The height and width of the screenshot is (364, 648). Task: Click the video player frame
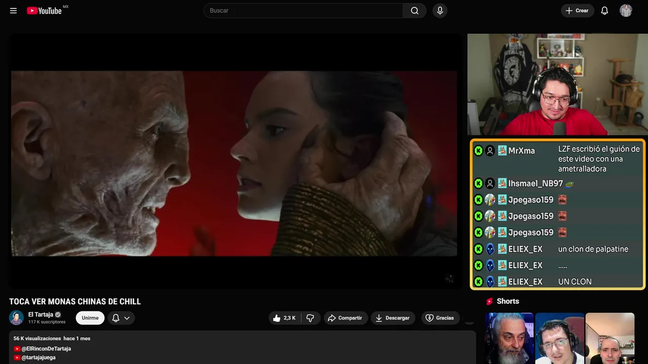click(x=235, y=162)
